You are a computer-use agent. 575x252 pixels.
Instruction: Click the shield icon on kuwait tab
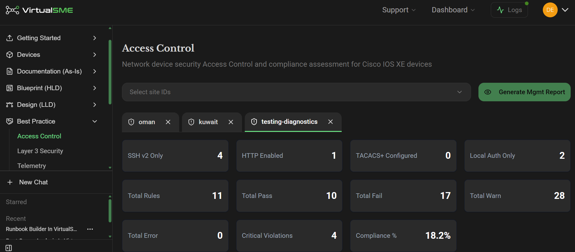point(191,122)
